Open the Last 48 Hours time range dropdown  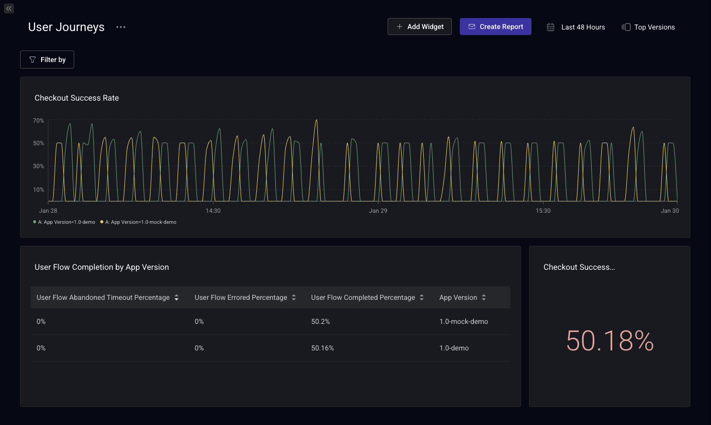point(583,27)
